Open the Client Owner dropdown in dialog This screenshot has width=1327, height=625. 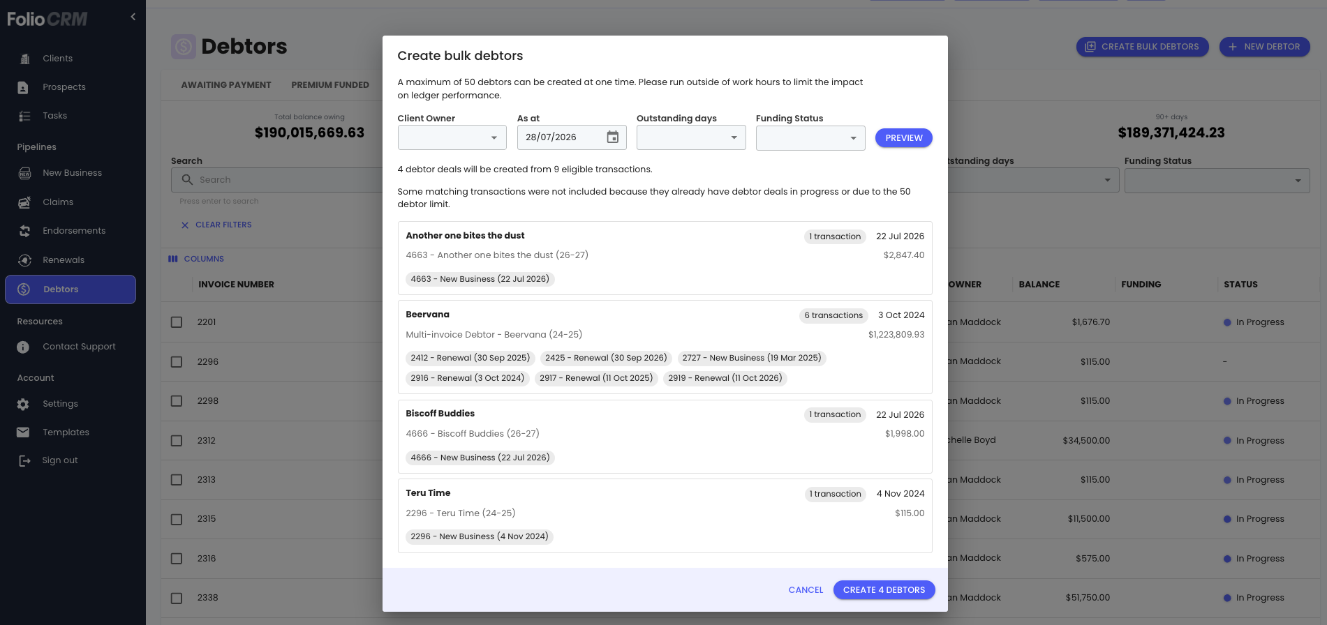452,137
